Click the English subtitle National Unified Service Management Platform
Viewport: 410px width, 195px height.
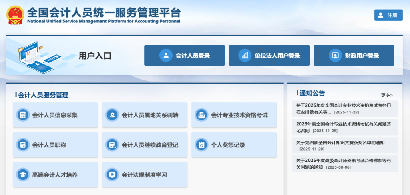point(104,22)
